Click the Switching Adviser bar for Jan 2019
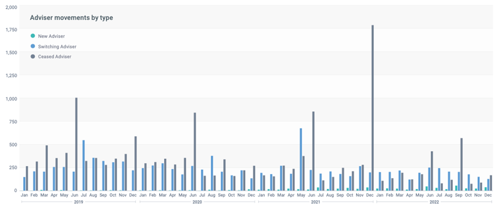The height and width of the screenshot is (213, 502). tap(24, 184)
